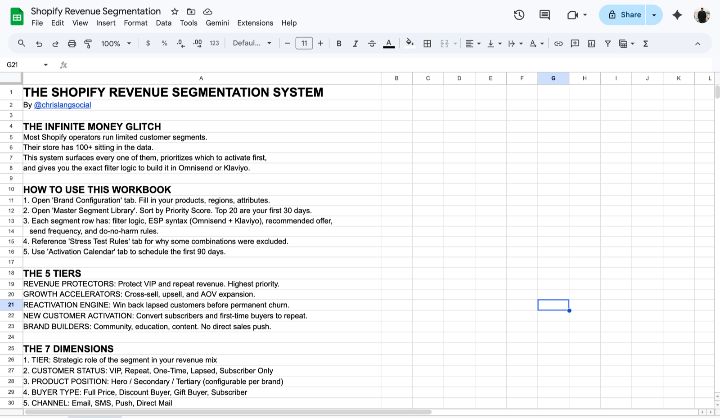Open the zoom level dropdown
Viewport: 720px width, 418px height.
coord(116,44)
